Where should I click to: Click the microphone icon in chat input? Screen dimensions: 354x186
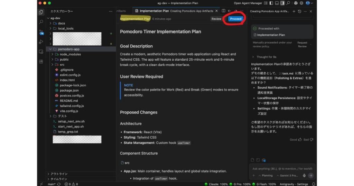(x=304, y=175)
